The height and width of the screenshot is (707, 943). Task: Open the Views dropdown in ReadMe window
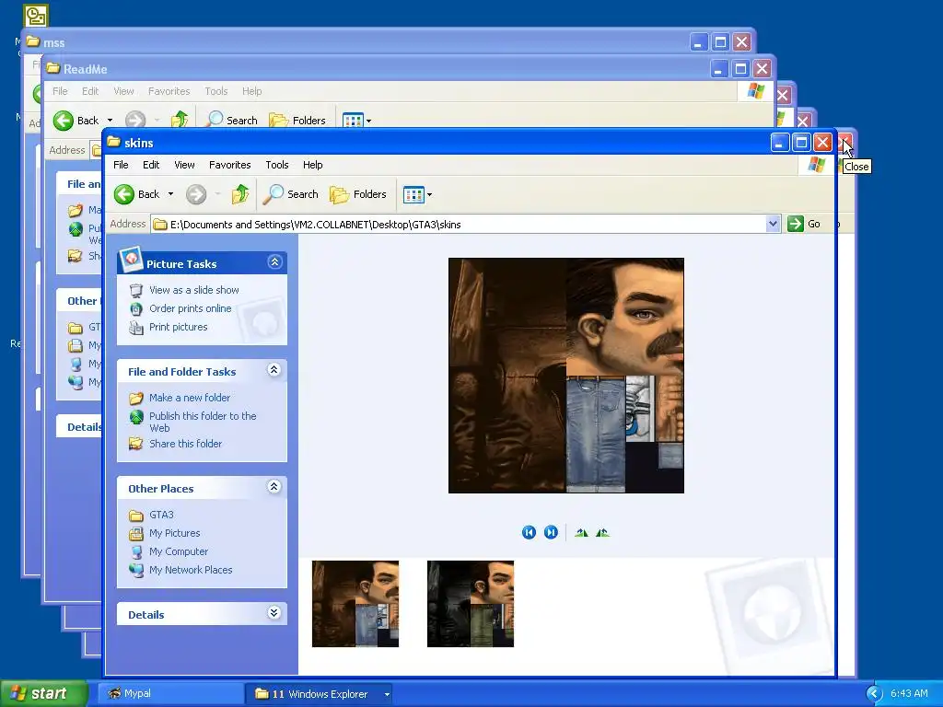(368, 121)
